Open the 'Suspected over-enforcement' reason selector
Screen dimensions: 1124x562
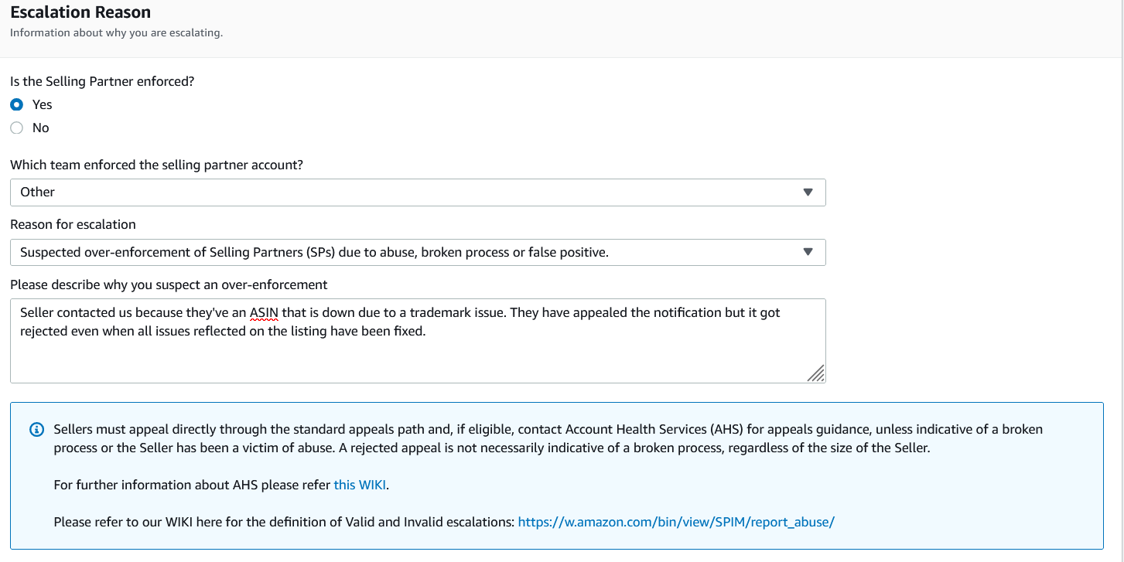[418, 252]
